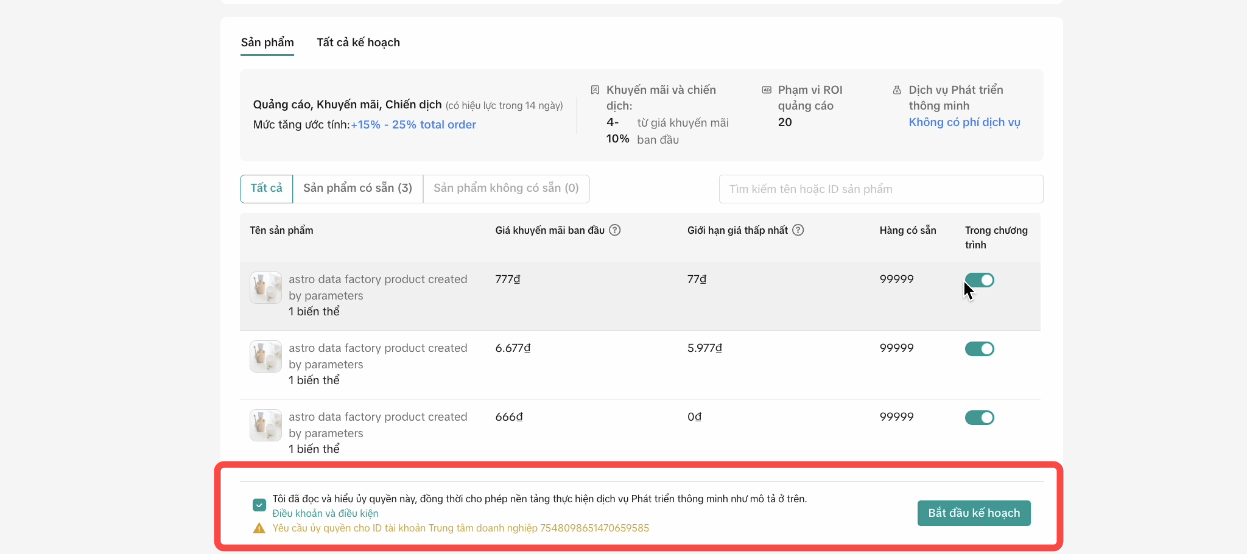Click the yellow warning triangle icon
1247x554 pixels.
click(259, 528)
